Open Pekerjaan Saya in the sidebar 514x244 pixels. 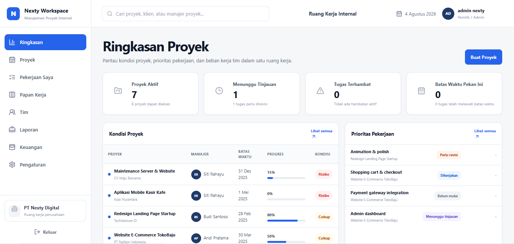tap(45, 77)
